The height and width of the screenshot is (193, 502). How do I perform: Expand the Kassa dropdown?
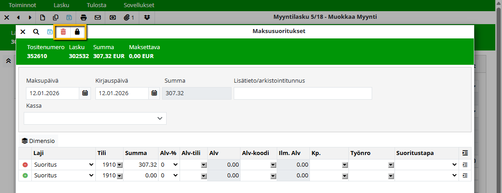(95, 118)
